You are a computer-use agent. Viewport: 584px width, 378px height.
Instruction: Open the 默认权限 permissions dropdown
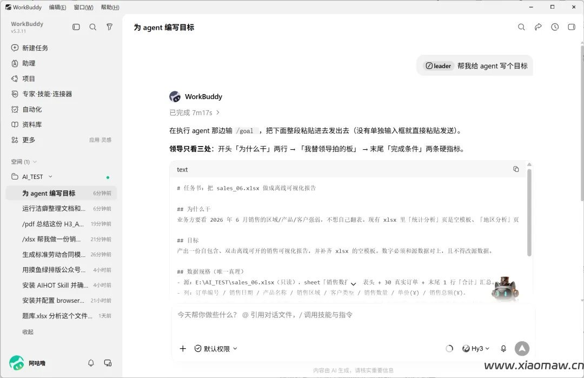pyautogui.click(x=216, y=349)
